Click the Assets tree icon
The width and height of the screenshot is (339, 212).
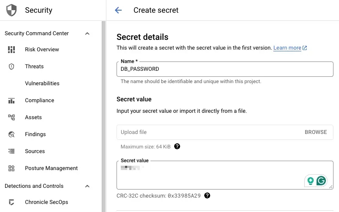[x=11, y=117]
